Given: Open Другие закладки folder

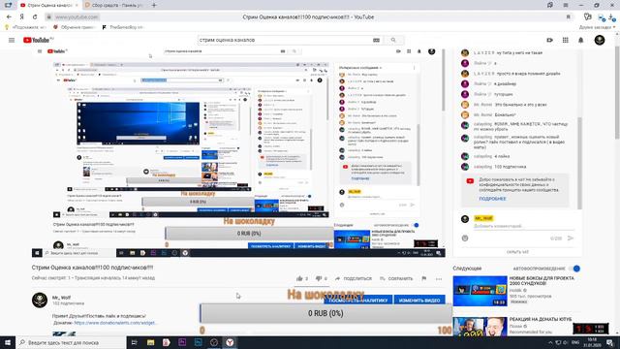Looking at the screenshot, I should click(597, 27).
